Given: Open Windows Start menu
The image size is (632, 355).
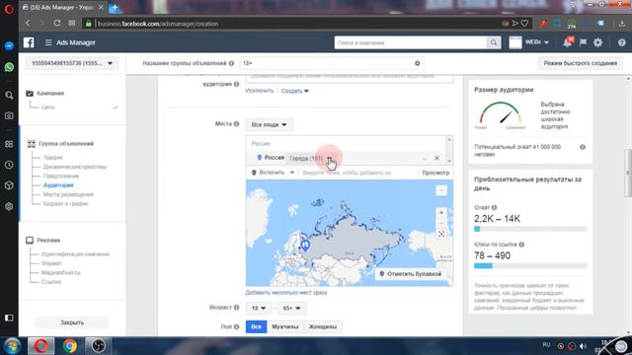Looking at the screenshot, I should point(12,346).
